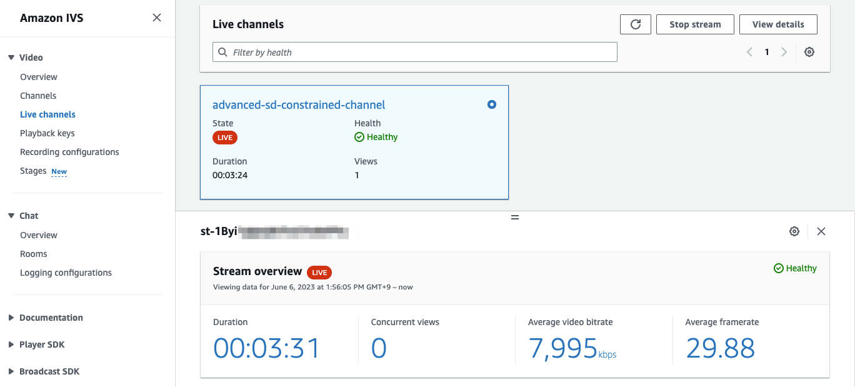Click the LIVE badge next to Stream overview
The height and width of the screenshot is (387, 855).
(x=319, y=273)
